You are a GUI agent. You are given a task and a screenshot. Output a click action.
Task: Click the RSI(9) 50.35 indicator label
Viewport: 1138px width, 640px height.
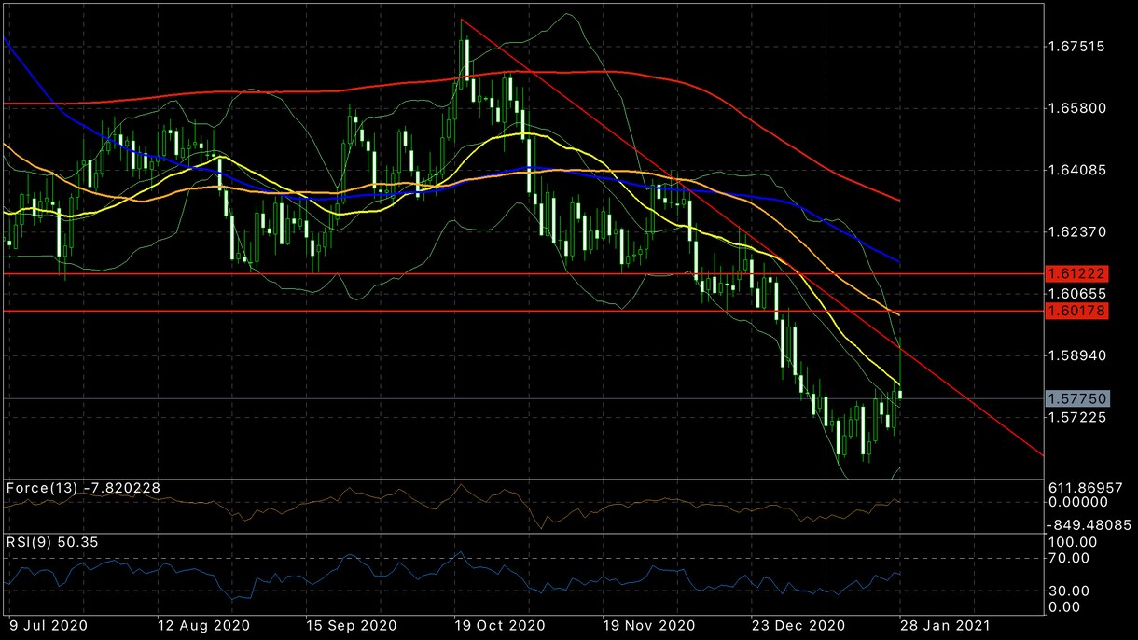tap(52, 543)
